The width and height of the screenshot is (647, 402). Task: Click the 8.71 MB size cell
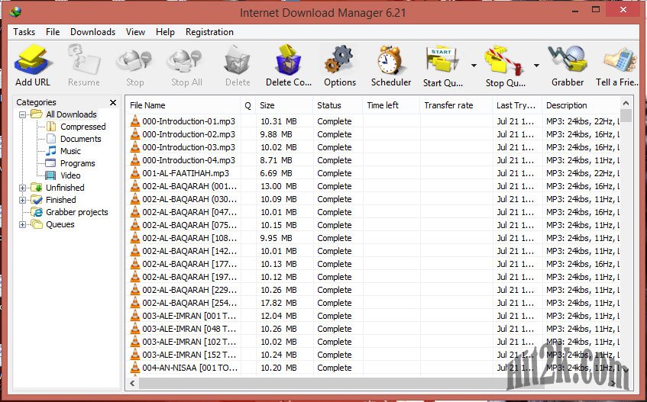(x=276, y=160)
